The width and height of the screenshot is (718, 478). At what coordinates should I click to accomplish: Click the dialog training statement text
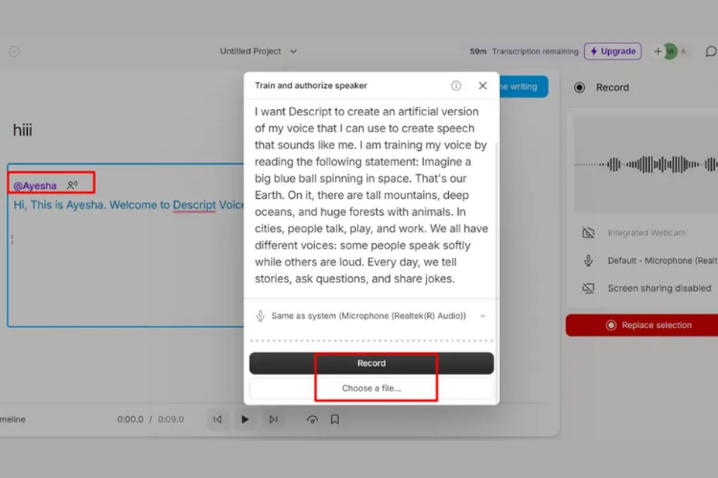371,195
